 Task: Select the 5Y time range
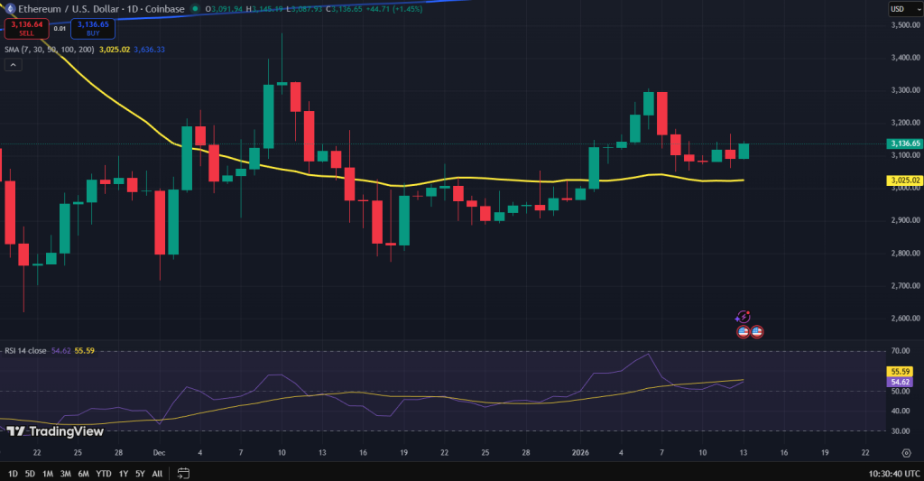click(140, 474)
